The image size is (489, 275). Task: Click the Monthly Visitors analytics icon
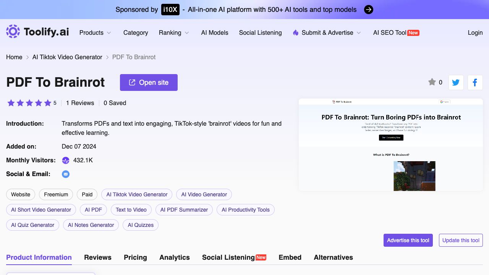coord(66,160)
